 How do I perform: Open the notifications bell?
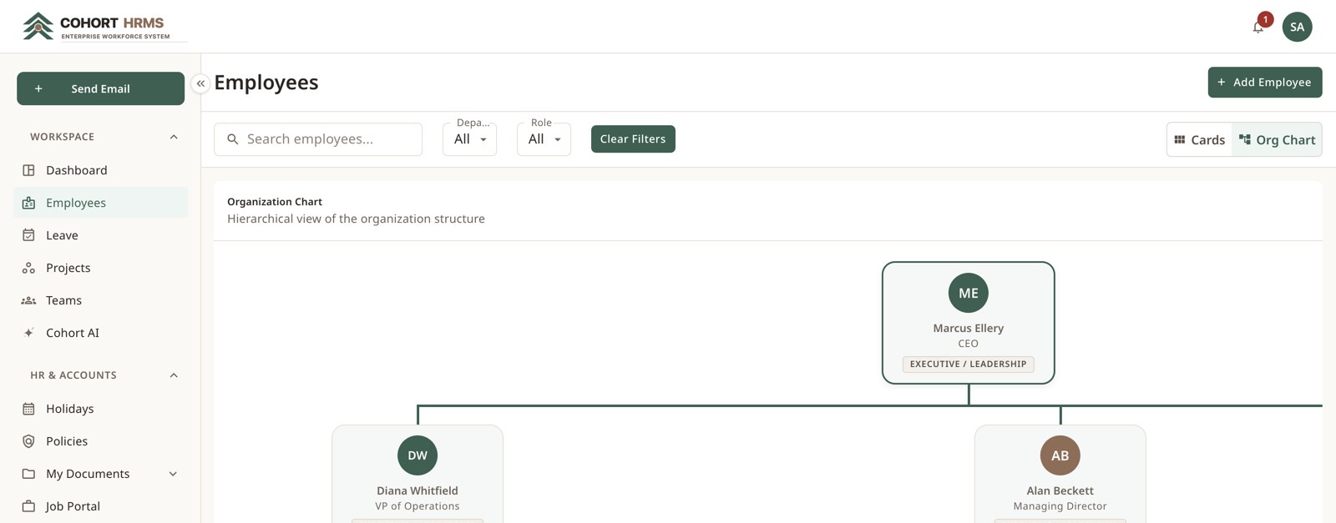1258,27
